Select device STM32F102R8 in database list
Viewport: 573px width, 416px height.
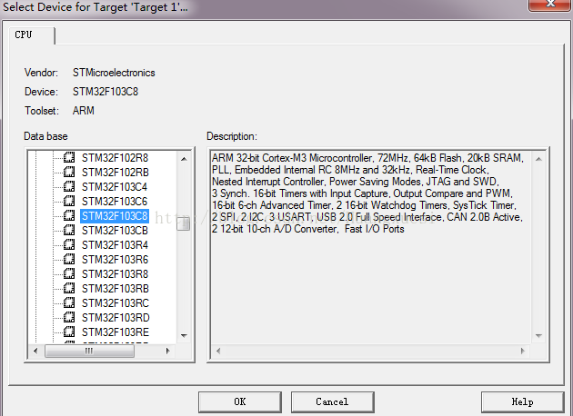coord(115,158)
